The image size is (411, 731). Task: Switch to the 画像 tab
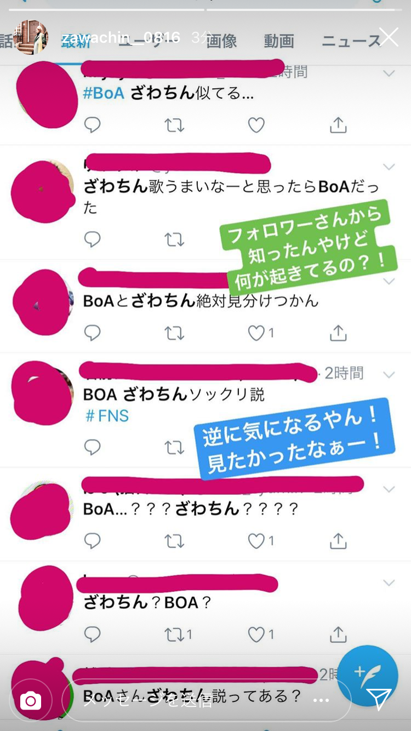[x=221, y=41]
